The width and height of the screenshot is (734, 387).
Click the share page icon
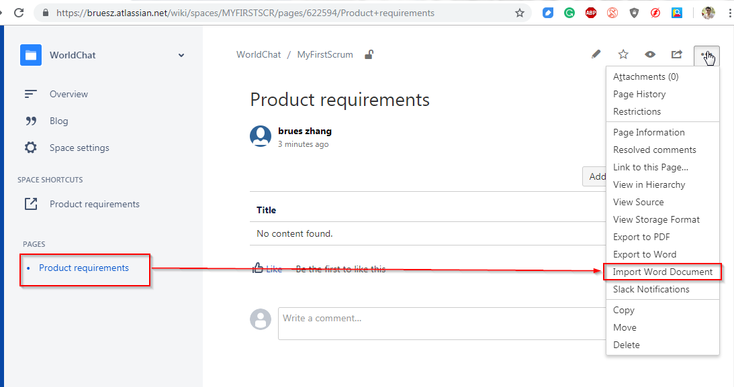[676, 54]
